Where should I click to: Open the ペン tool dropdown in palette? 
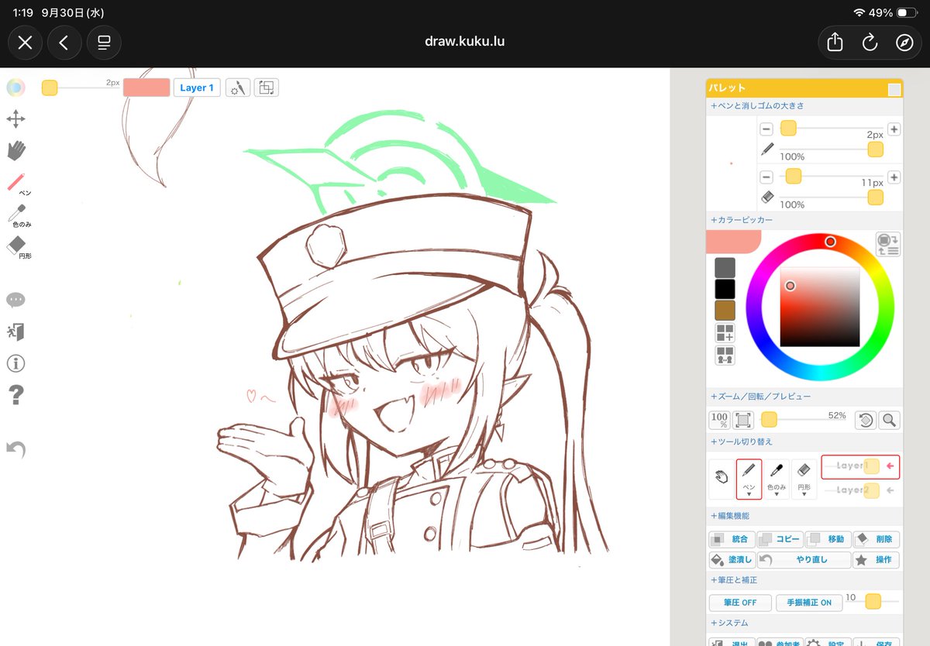[x=749, y=479]
